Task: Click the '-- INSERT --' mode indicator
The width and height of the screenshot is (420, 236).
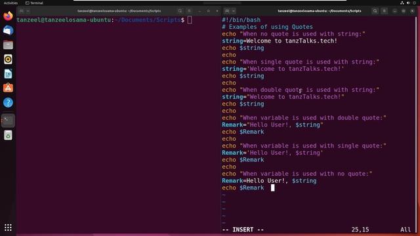Action: [x=243, y=229]
